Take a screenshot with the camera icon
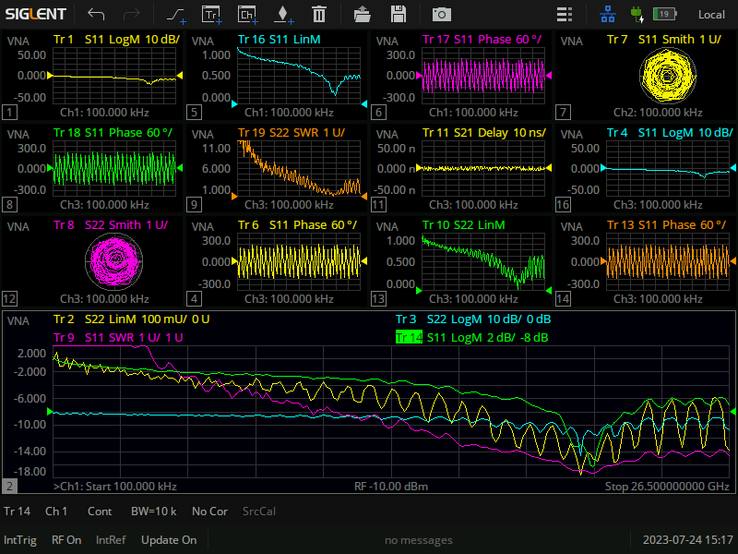The height and width of the screenshot is (554, 738). point(442,14)
